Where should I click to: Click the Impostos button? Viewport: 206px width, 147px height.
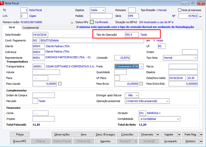[x=105, y=141]
